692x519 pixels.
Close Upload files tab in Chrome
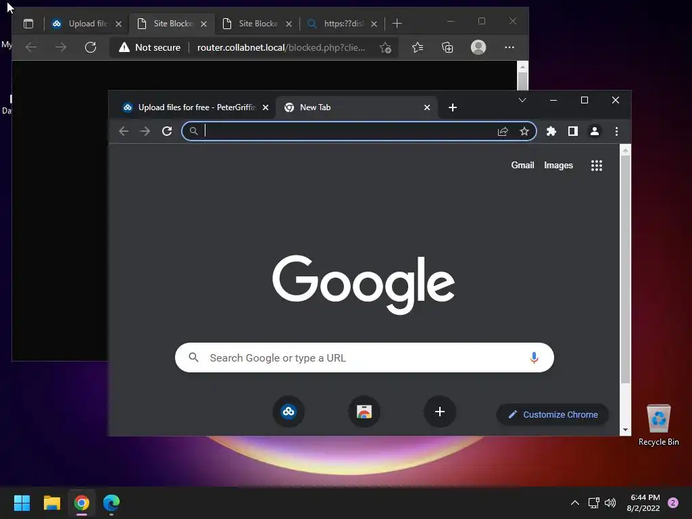click(265, 107)
